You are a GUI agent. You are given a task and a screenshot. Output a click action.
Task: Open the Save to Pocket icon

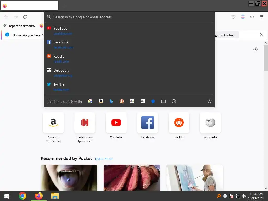[x=233, y=17]
